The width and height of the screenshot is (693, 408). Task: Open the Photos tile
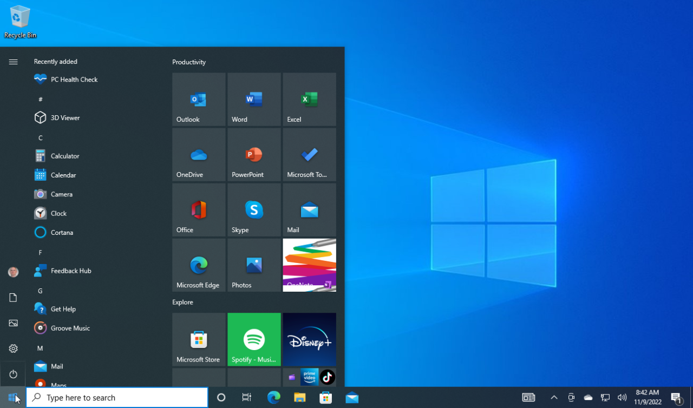click(x=254, y=265)
